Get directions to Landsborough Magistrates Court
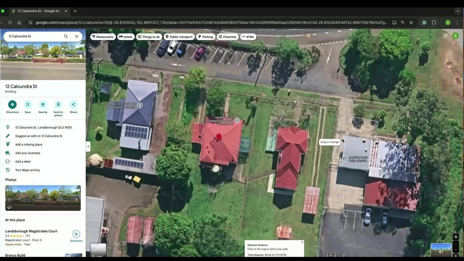 tap(76, 236)
